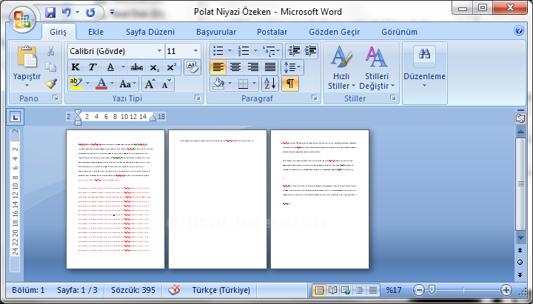
Task: Toggle bold (K) formatting
Action: click(76, 67)
